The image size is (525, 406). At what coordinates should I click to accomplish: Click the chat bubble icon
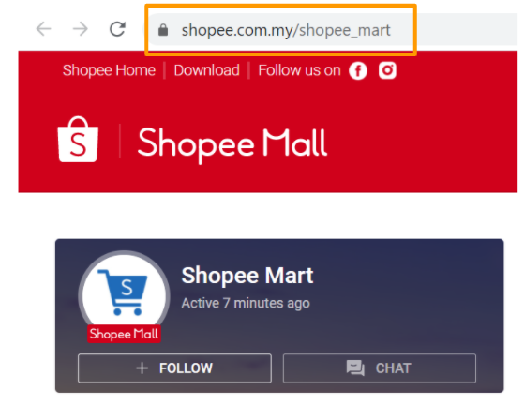(355, 368)
